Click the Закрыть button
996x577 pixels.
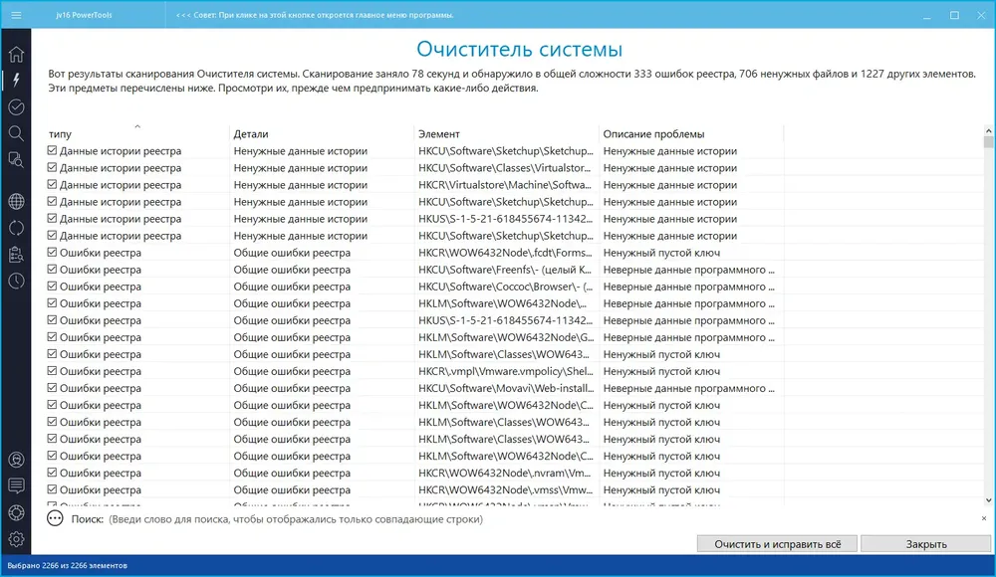[x=926, y=544]
